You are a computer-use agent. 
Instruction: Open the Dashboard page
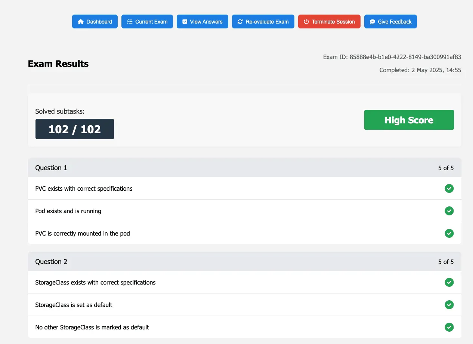[x=95, y=22]
